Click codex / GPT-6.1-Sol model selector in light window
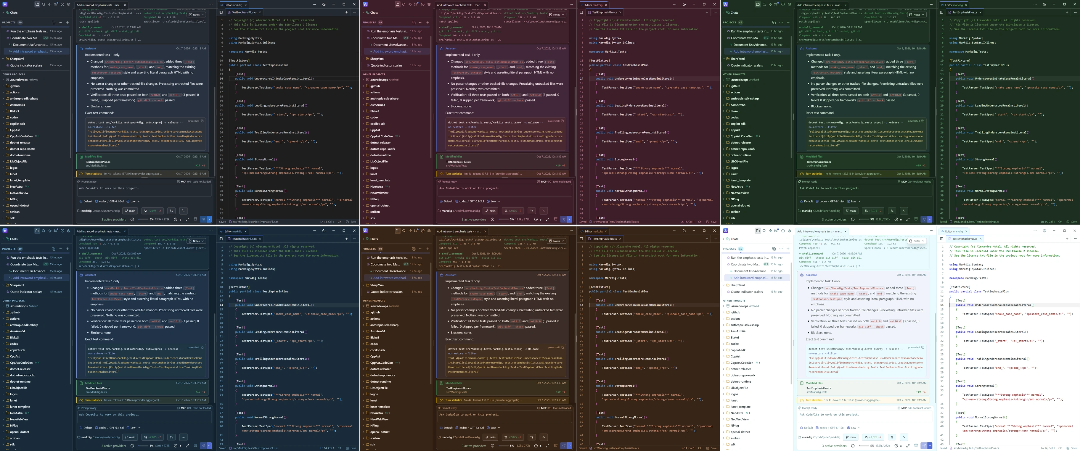 click(830, 428)
